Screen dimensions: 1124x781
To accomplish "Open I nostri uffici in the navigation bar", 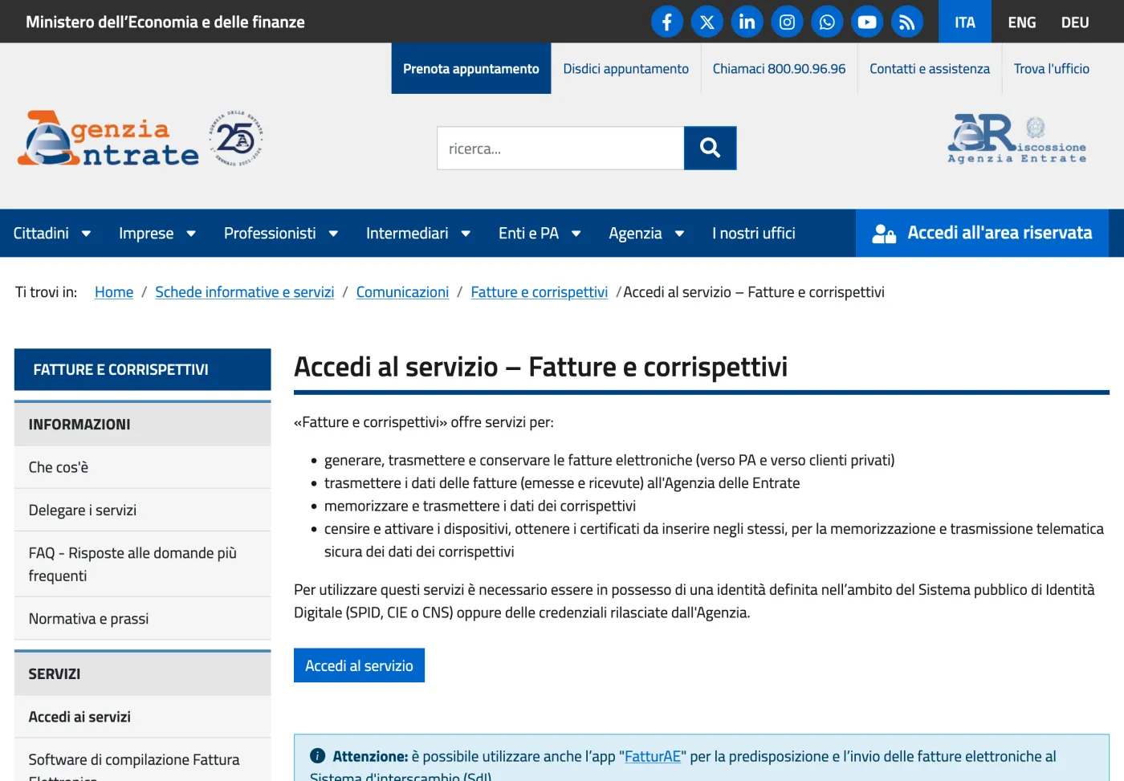I will tap(754, 234).
